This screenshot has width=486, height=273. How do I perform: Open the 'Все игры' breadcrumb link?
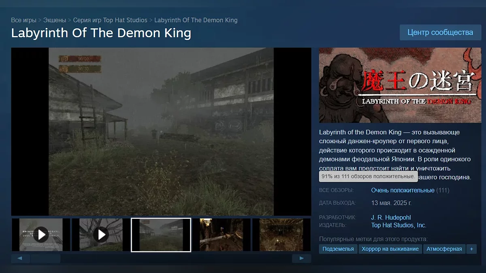click(23, 20)
